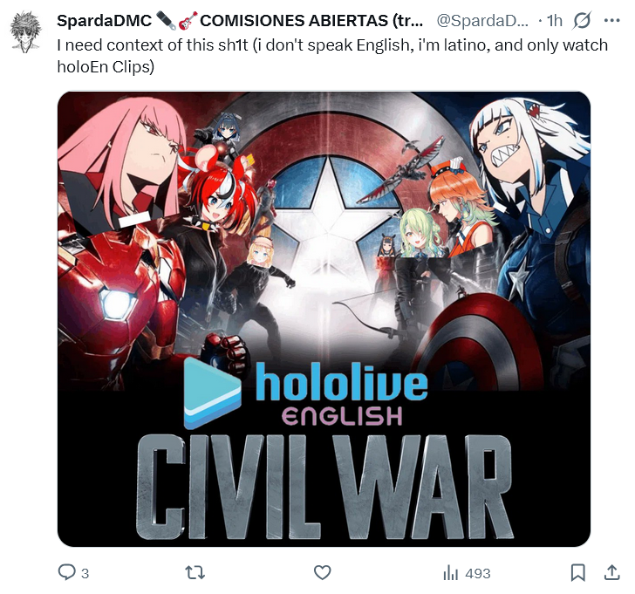Click the Grok explain-post icon beside timestamp
This screenshot has width=635, height=594.
coord(582,20)
